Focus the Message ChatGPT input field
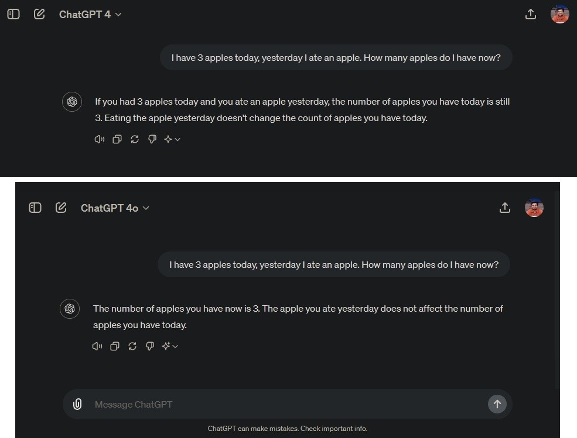The image size is (577, 438). pyautogui.click(x=288, y=404)
